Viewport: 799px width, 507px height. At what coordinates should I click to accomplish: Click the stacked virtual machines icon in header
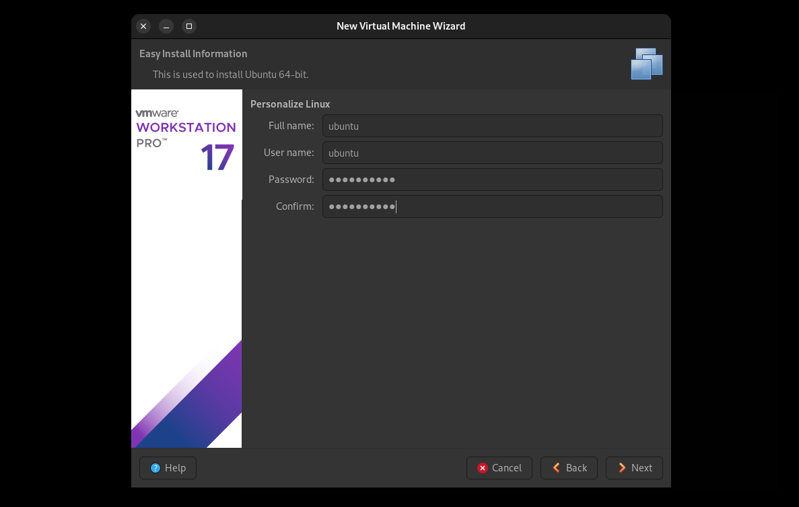[x=646, y=64]
